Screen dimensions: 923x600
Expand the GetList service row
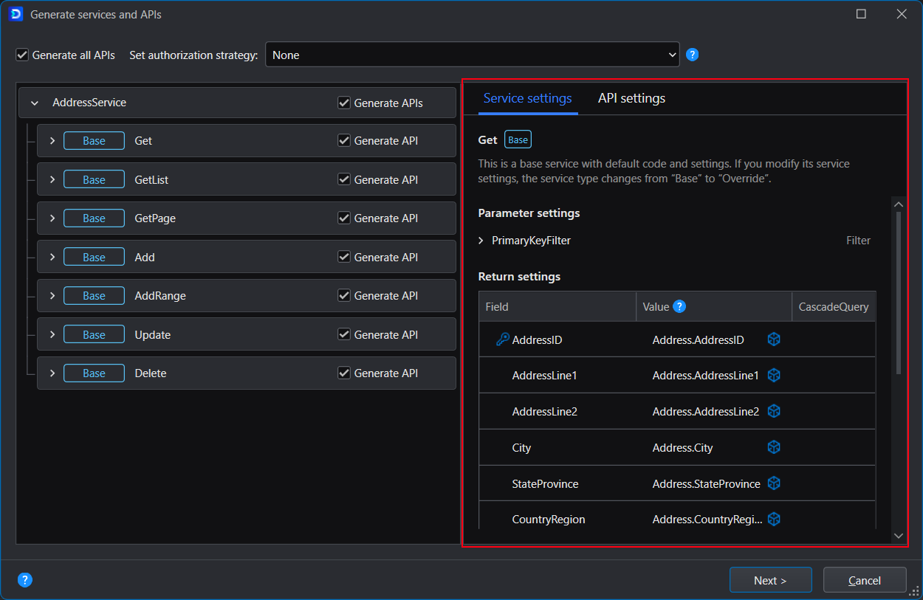click(x=52, y=179)
